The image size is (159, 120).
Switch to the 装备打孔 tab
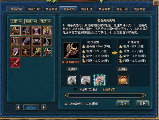[x=87, y=9]
